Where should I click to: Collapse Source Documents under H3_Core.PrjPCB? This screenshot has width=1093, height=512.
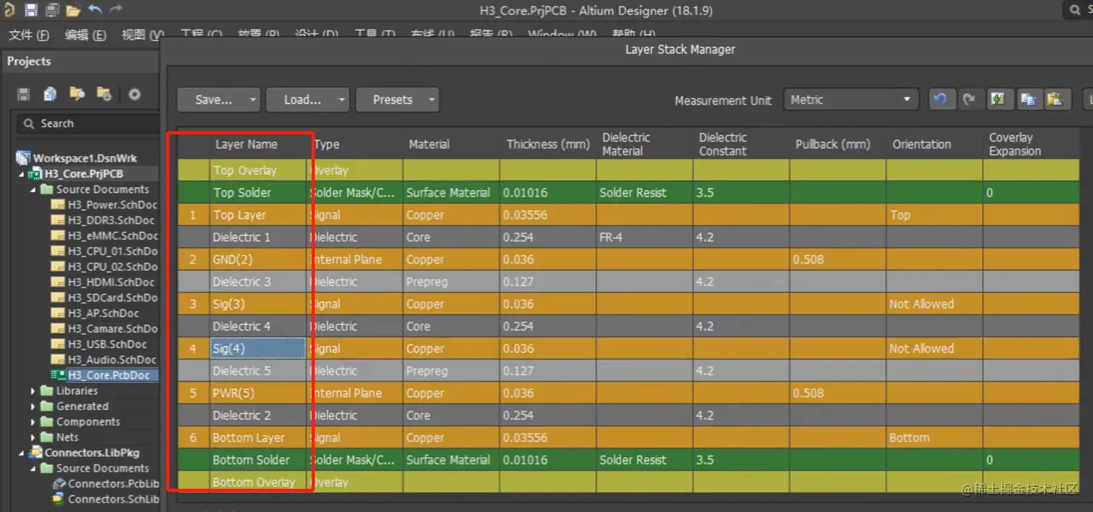pyautogui.click(x=33, y=189)
